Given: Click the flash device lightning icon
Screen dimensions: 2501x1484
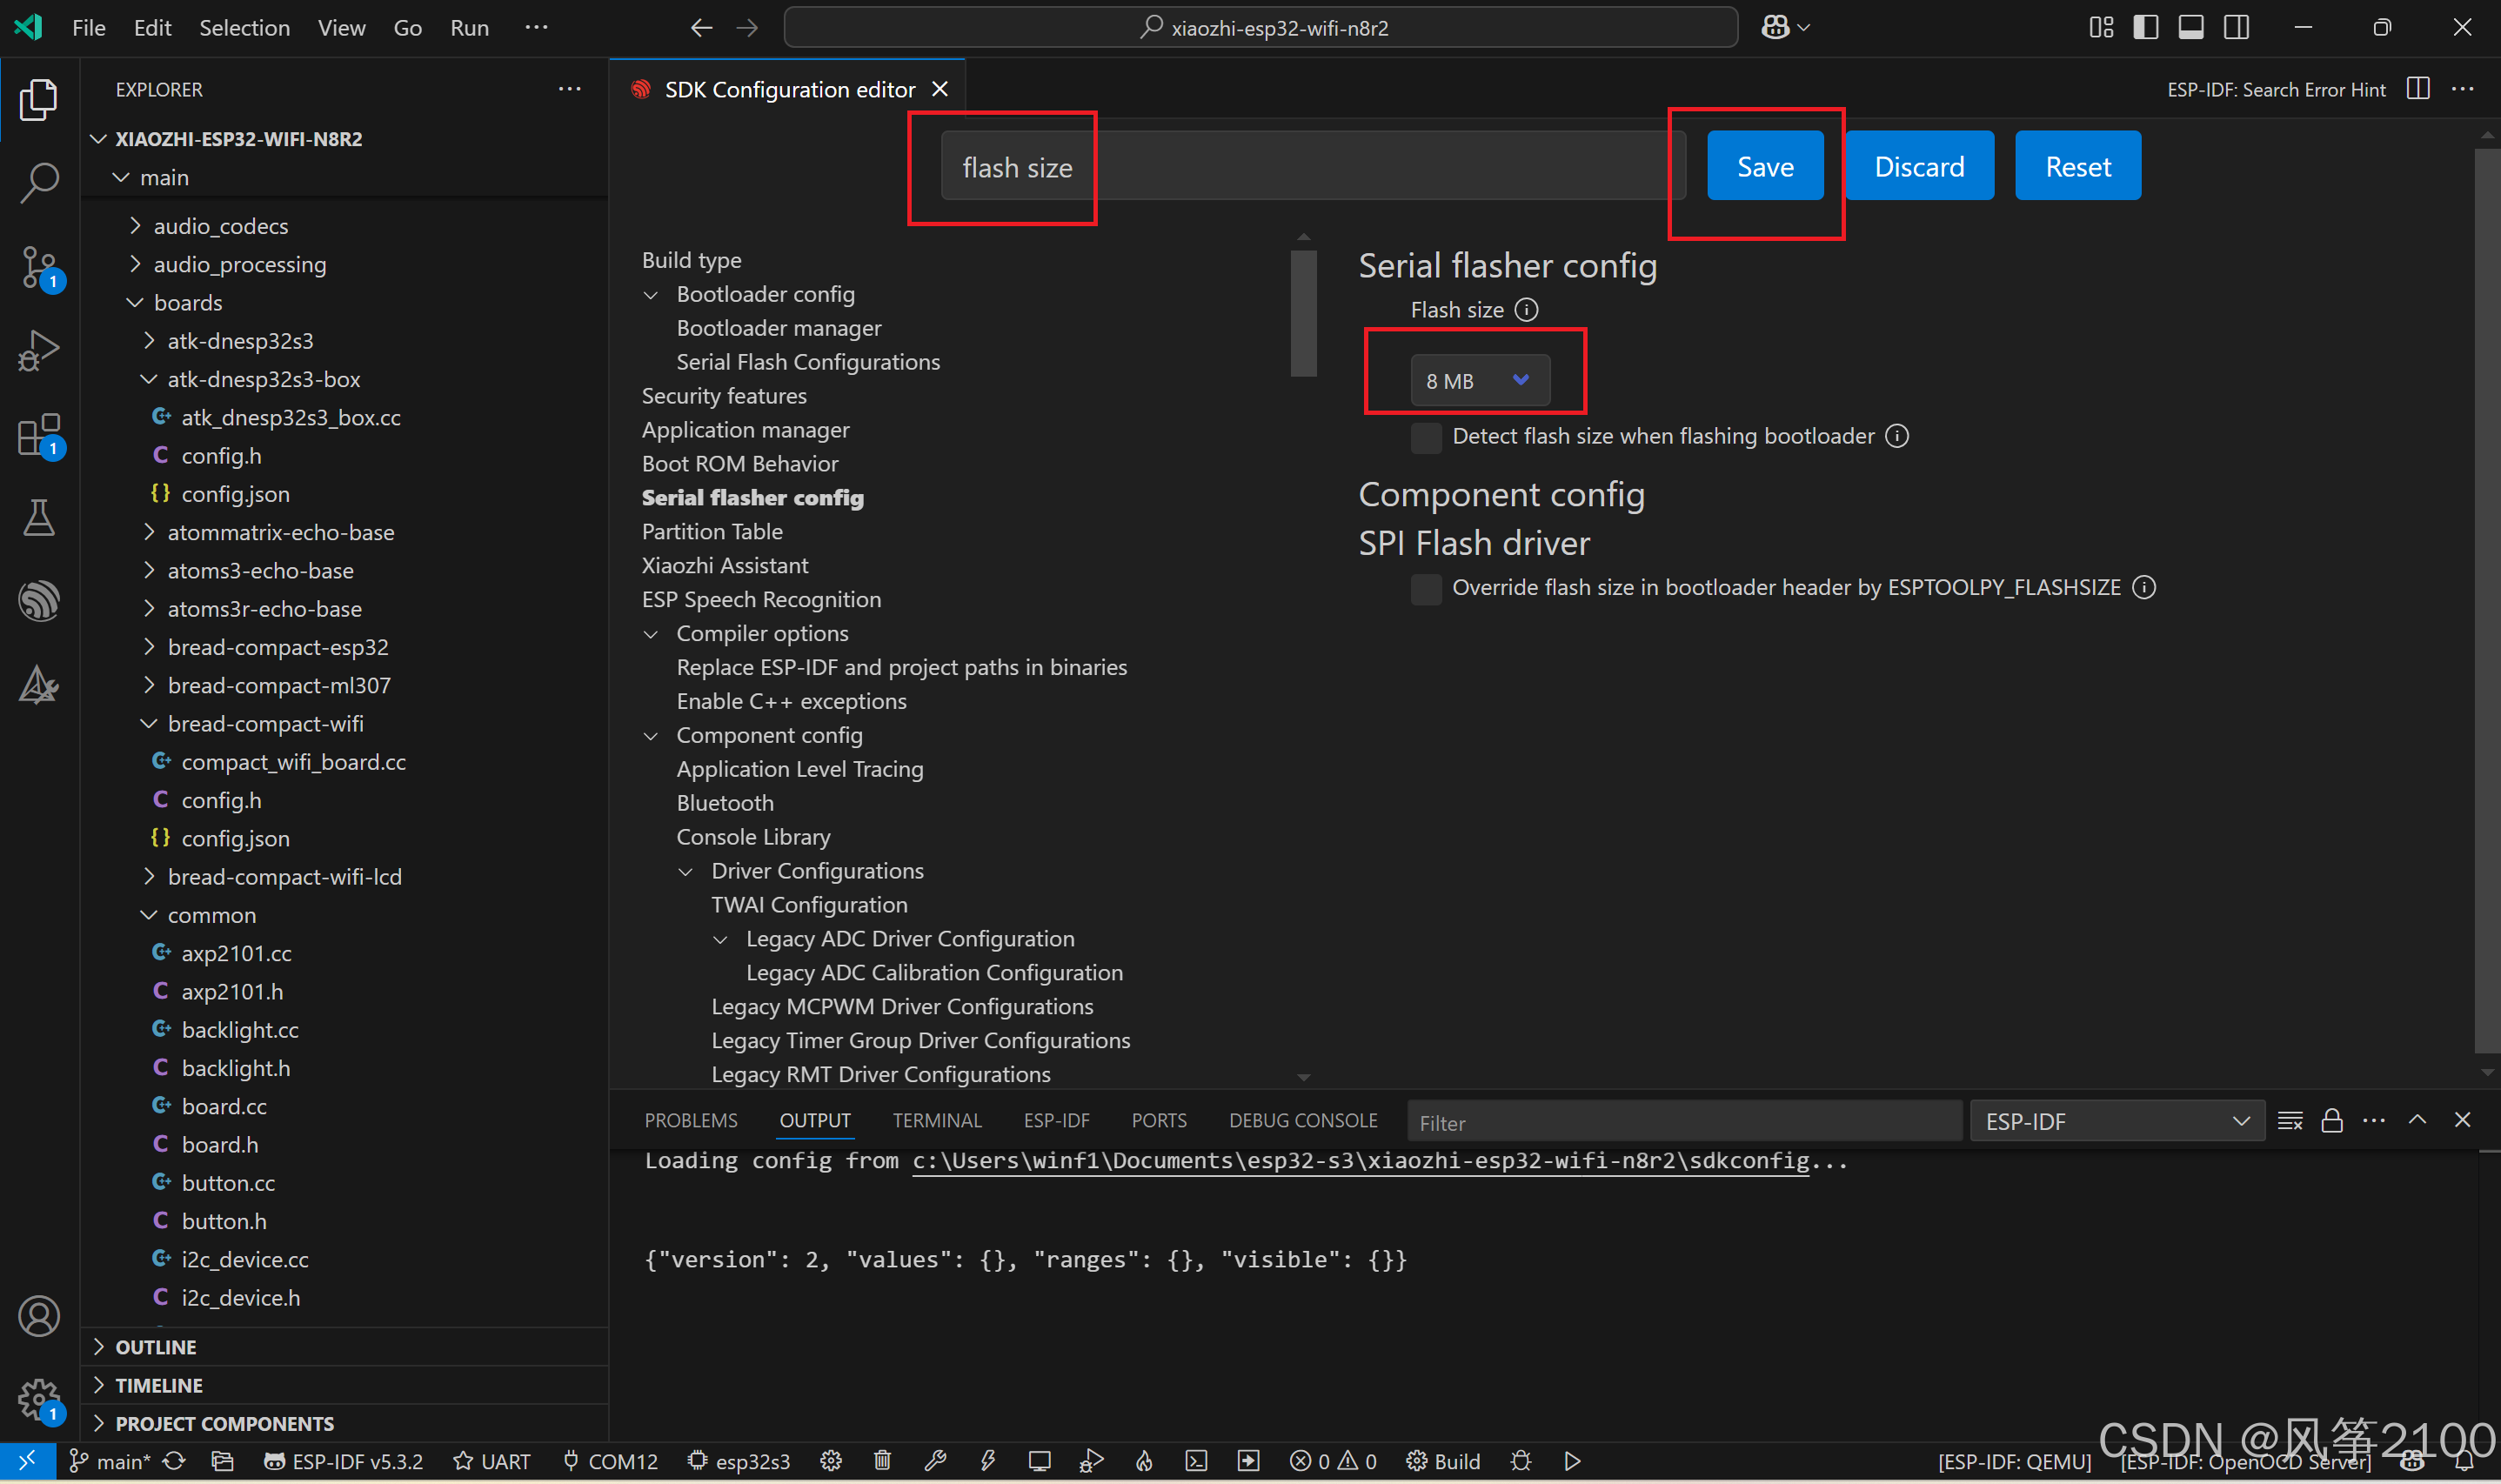Looking at the screenshot, I should (x=988, y=1461).
